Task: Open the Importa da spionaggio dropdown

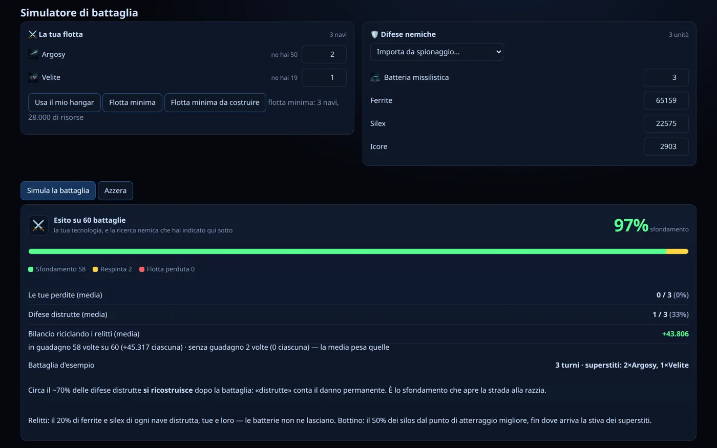Action: point(437,52)
